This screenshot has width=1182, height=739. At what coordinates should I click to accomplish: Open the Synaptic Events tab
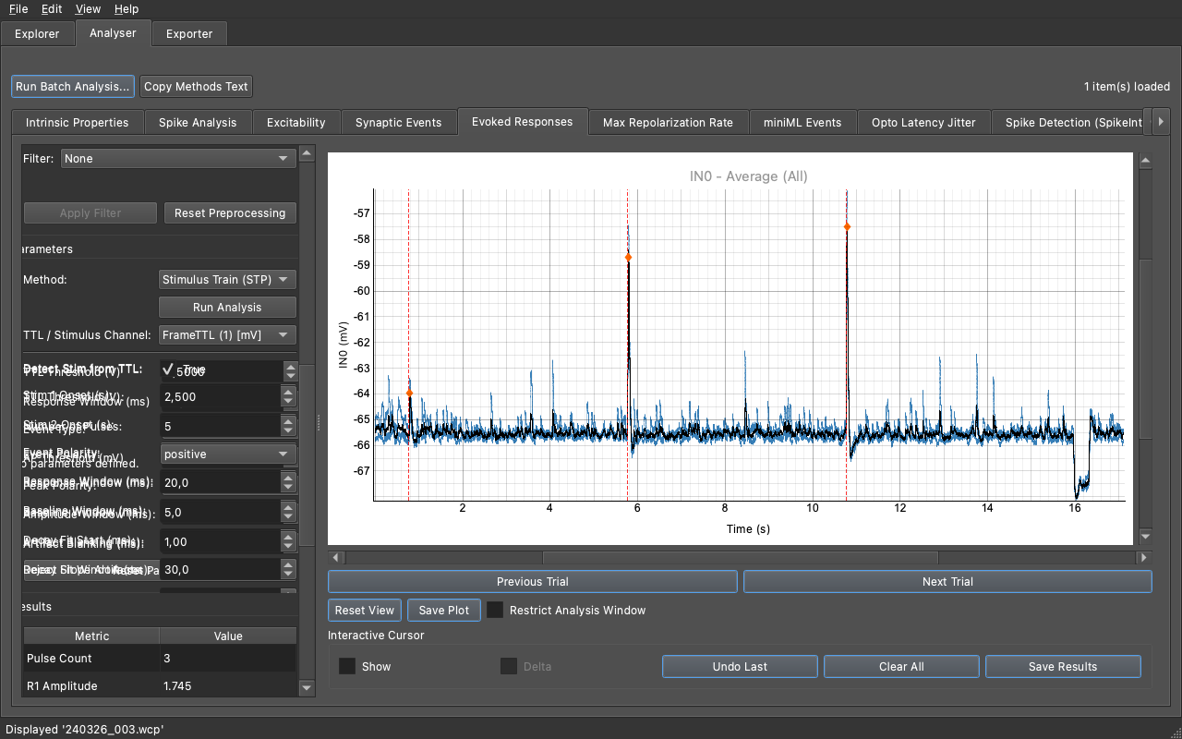coord(399,122)
